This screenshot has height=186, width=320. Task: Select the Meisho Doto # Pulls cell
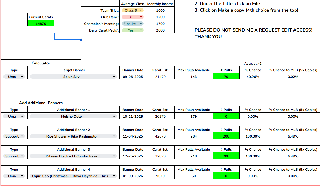tap(226, 116)
